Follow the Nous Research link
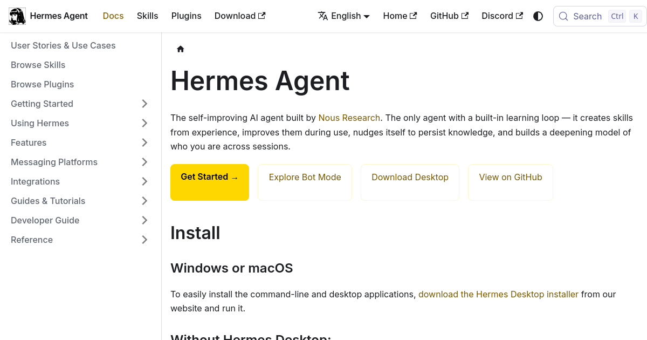The height and width of the screenshot is (340, 647). [x=349, y=118]
